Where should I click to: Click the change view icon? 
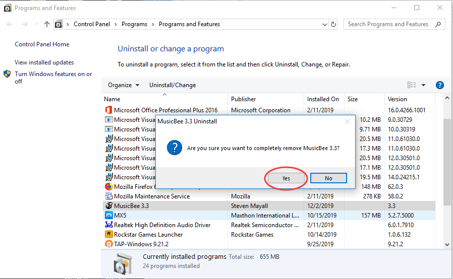tap(412, 85)
